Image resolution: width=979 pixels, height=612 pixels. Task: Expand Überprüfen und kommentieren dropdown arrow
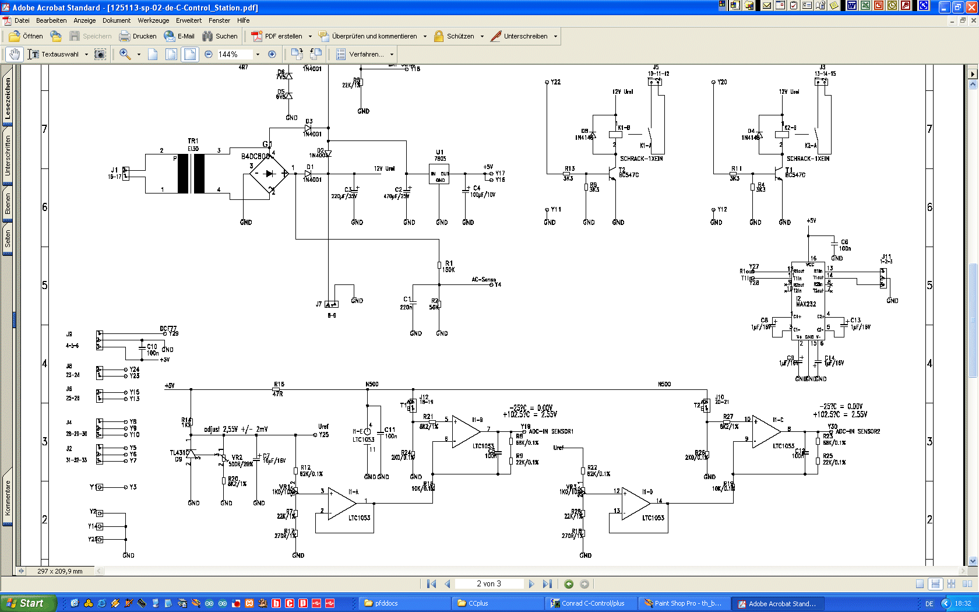tap(425, 36)
